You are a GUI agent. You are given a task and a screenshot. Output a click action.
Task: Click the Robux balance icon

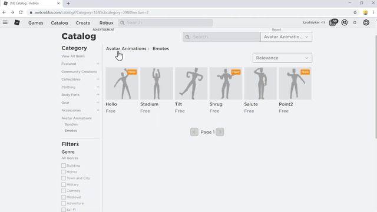coord(344,22)
